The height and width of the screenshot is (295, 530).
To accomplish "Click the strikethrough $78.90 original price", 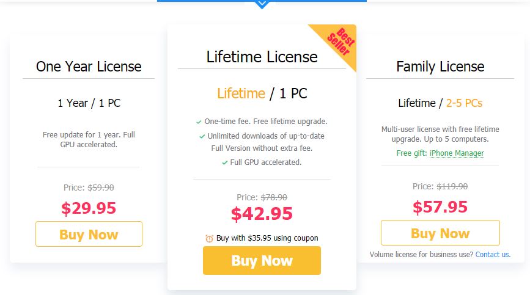I will tap(274, 197).
